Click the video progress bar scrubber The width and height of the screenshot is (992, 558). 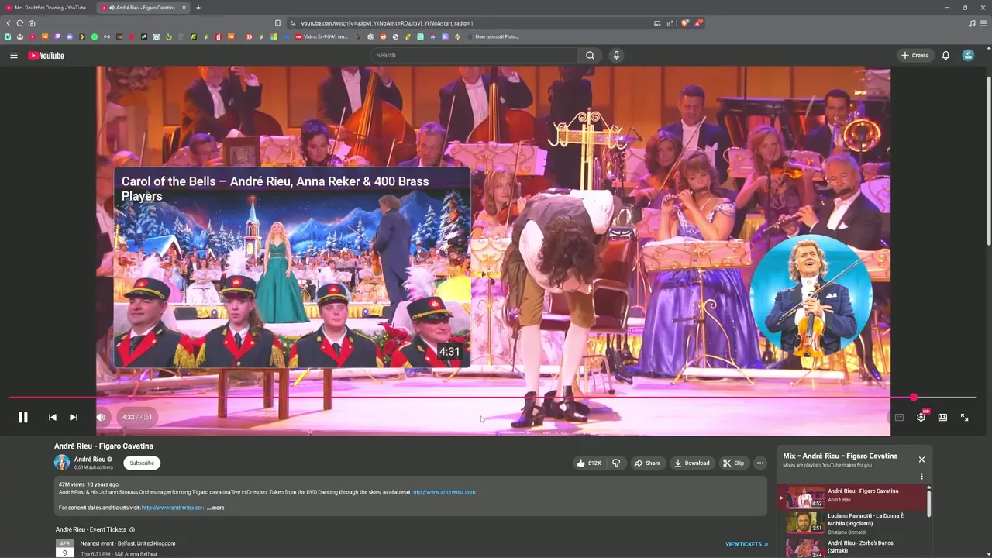pos(914,398)
